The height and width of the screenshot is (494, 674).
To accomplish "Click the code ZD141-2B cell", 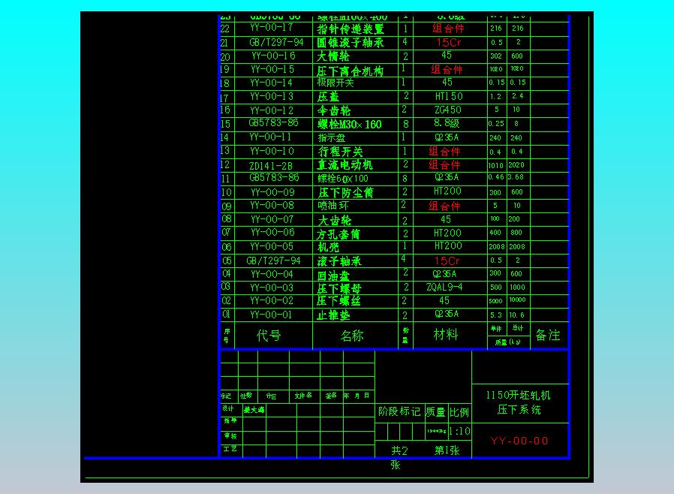I will click(271, 166).
